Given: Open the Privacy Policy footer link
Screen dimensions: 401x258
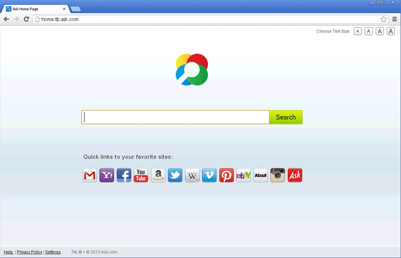Looking at the screenshot, I should pos(29,252).
